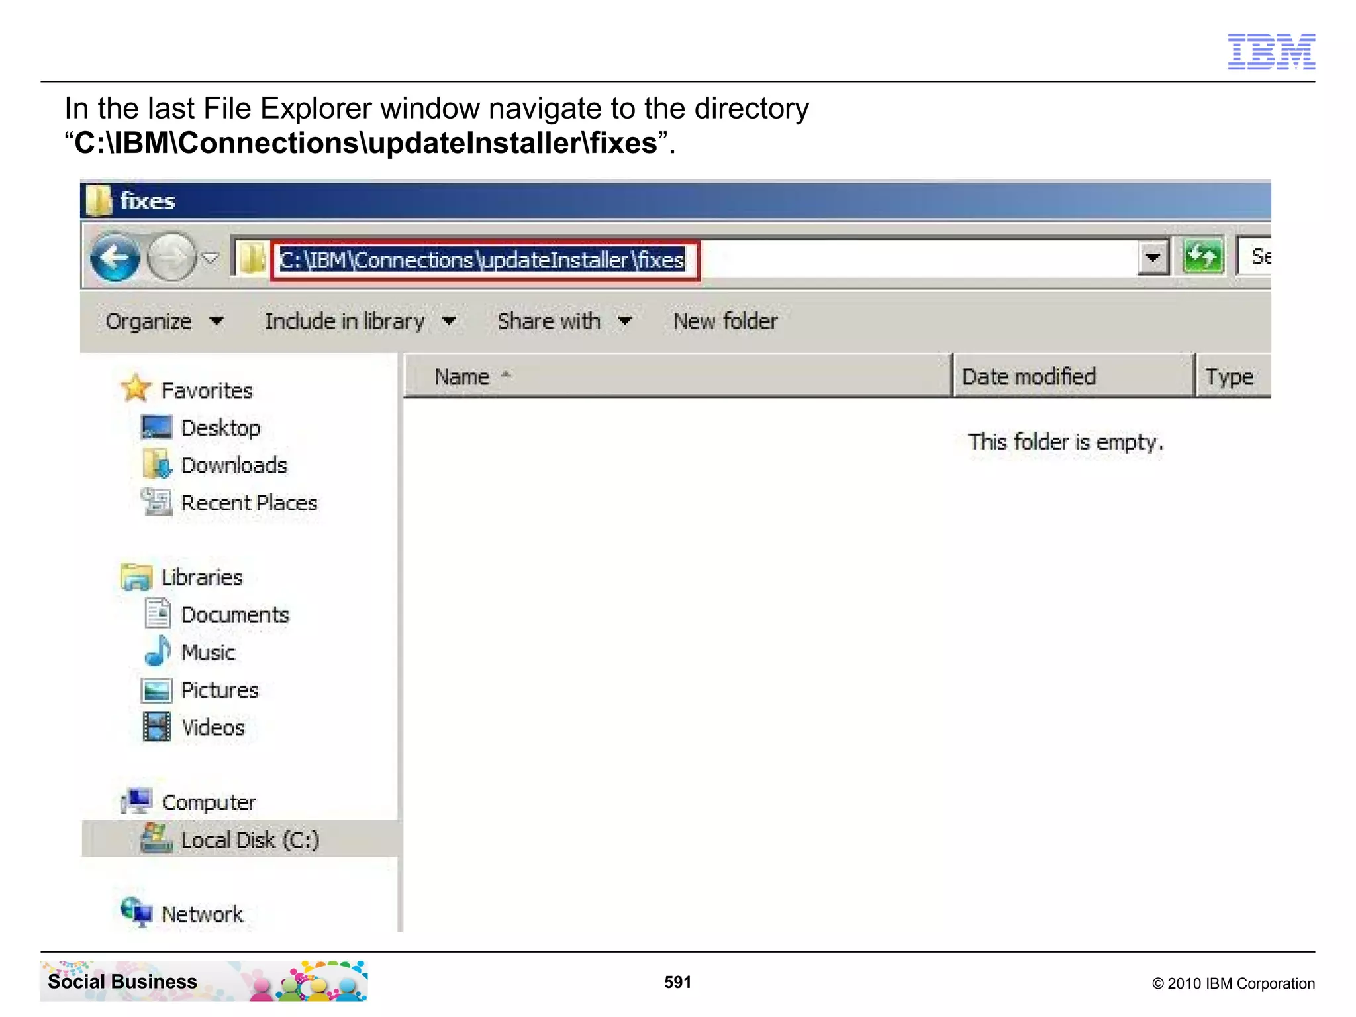
Task: Click the Local Disk (C:) drive icon
Action: pos(156,838)
